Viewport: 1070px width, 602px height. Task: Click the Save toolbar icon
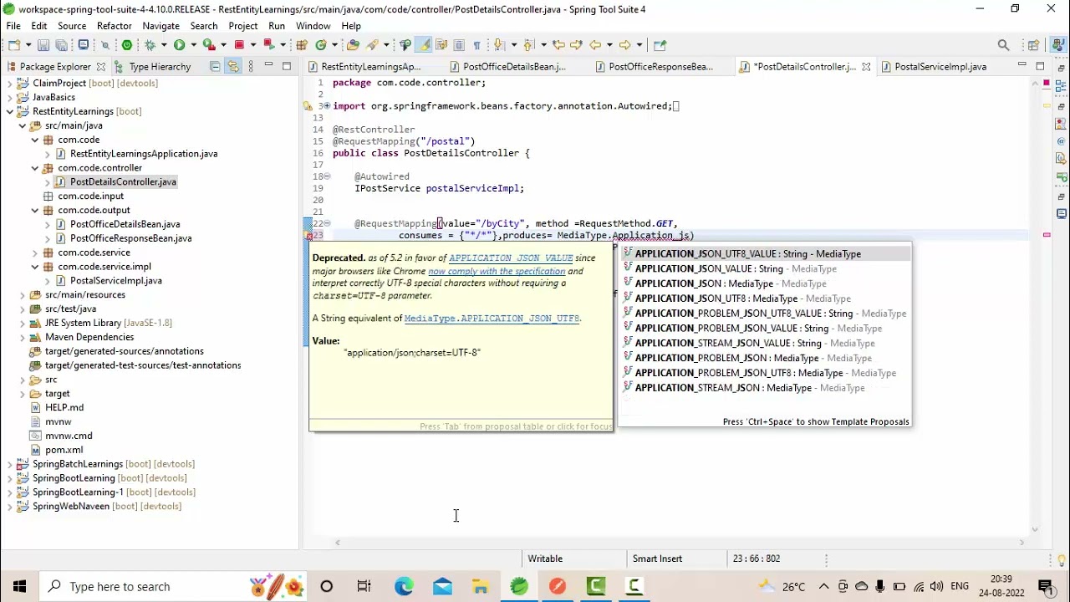[43, 44]
